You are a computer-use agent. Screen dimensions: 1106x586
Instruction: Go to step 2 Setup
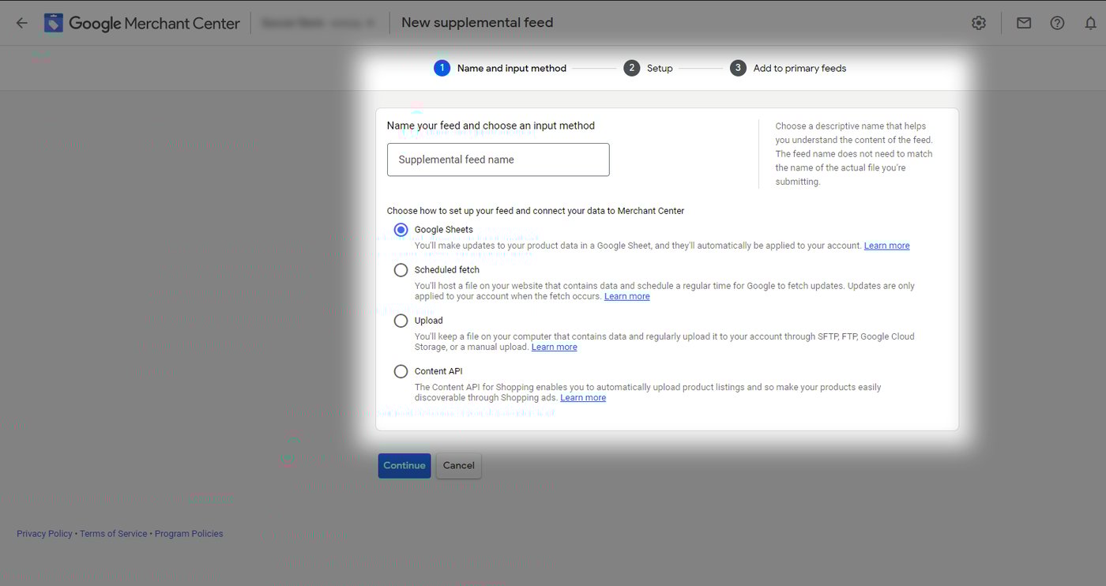(x=648, y=69)
